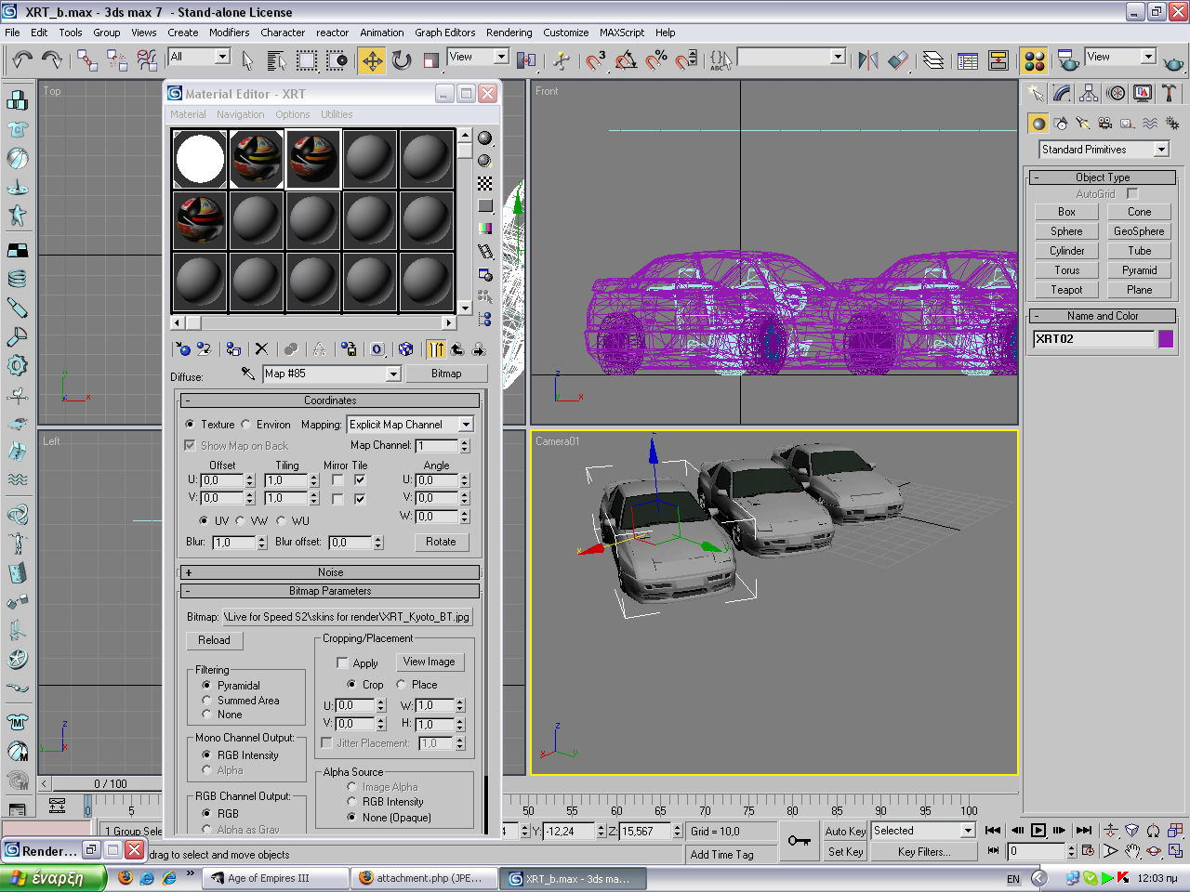The width and height of the screenshot is (1190, 892).
Task: Click the purple object color swatch
Action: point(1166,339)
